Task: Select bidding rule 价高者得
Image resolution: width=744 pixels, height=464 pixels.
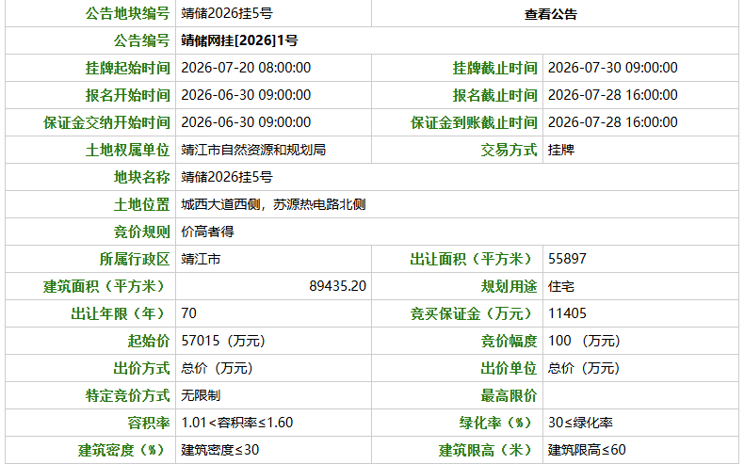Action: pos(207,232)
